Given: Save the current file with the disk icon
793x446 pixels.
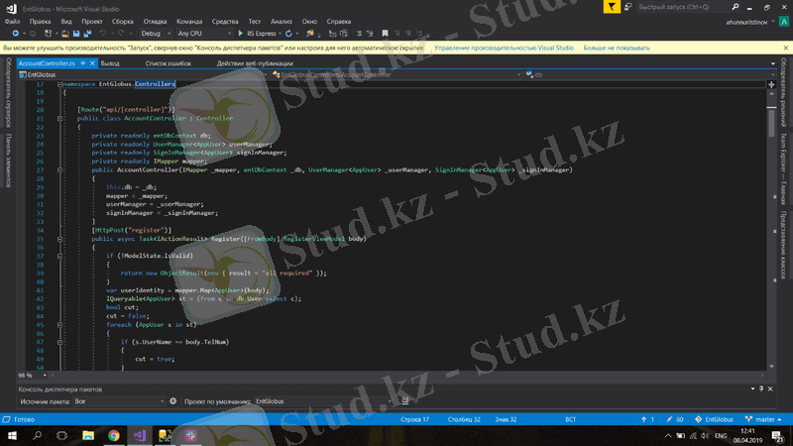Looking at the screenshot, I should 76,34.
